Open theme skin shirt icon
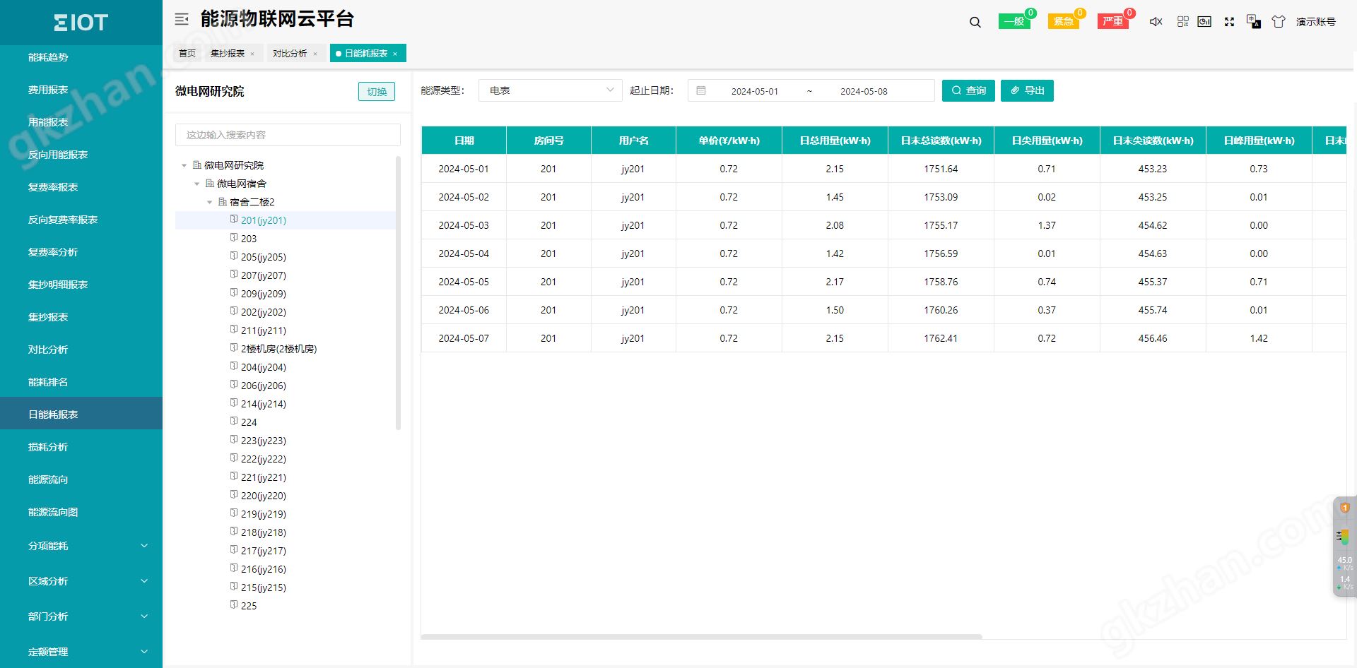The image size is (1357, 668). click(x=1279, y=22)
